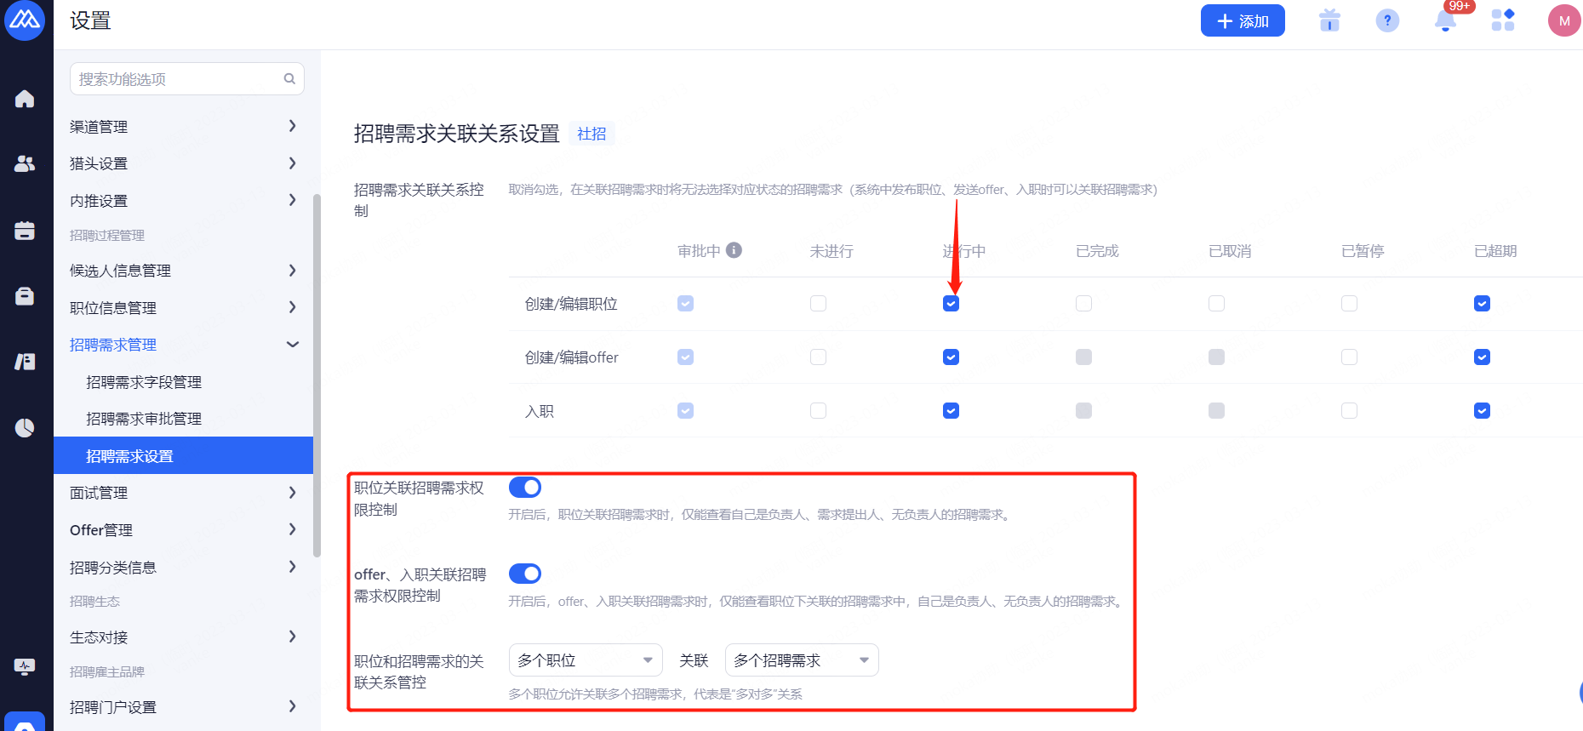1583x731 pixels.
Task: Open the 多个招聘需求 dropdown
Action: pyautogui.click(x=801, y=660)
